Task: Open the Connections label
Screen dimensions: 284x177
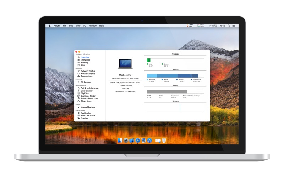Action: click(x=87, y=76)
